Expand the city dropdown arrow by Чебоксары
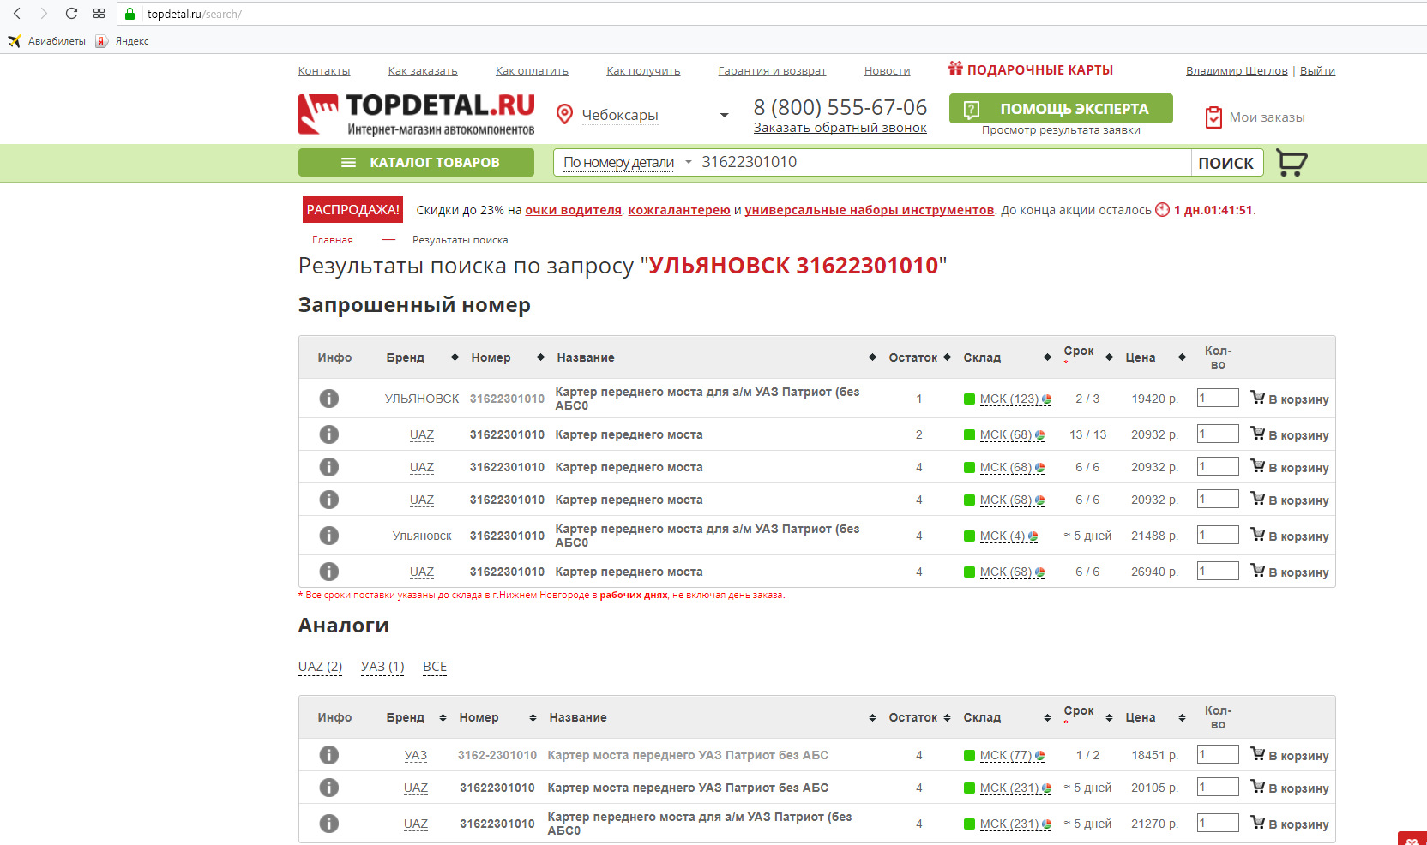This screenshot has height=845, width=1427. 725,115
